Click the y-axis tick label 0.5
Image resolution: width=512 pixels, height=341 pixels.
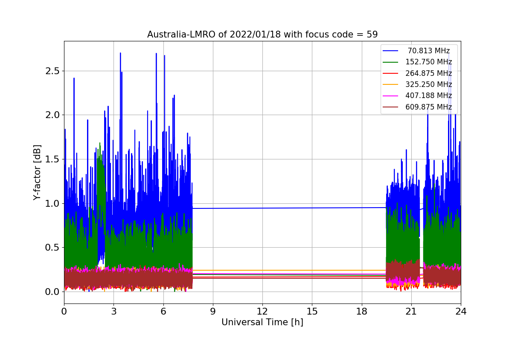[x=52, y=248]
